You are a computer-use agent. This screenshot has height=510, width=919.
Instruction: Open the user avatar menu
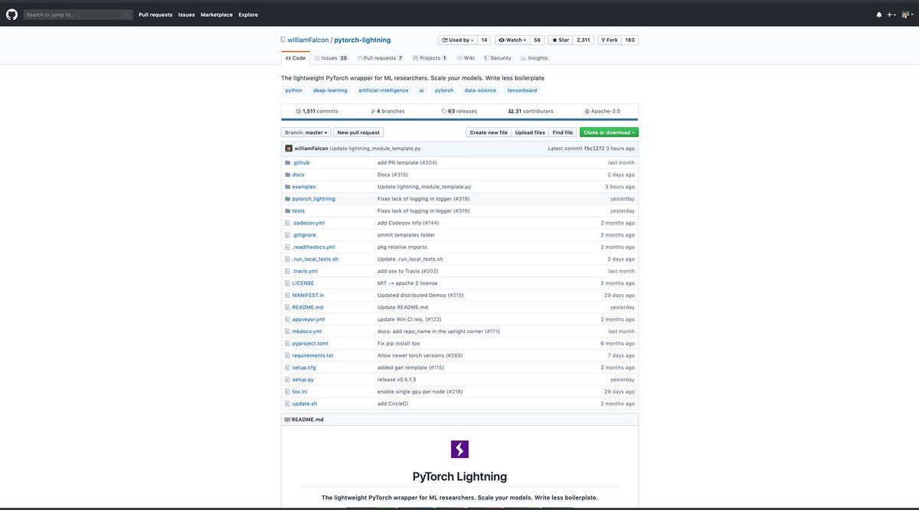908,15
